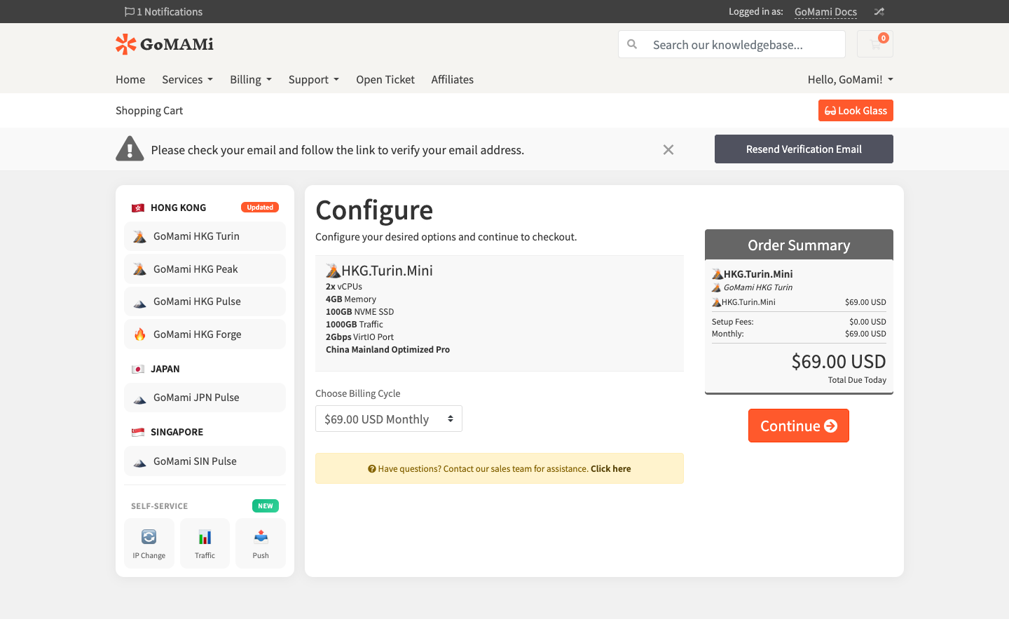Viewport: 1009px width, 631px height.
Task: Open the 1 Notifications link
Action: (x=163, y=11)
